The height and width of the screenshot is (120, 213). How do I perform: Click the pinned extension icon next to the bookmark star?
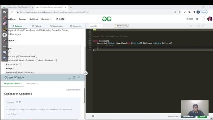(185, 12)
